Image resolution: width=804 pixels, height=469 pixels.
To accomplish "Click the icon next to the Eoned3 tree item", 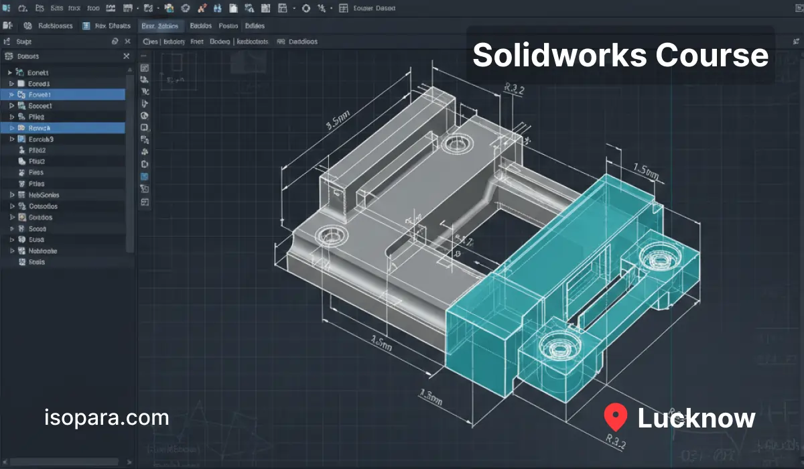I will coord(22,84).
